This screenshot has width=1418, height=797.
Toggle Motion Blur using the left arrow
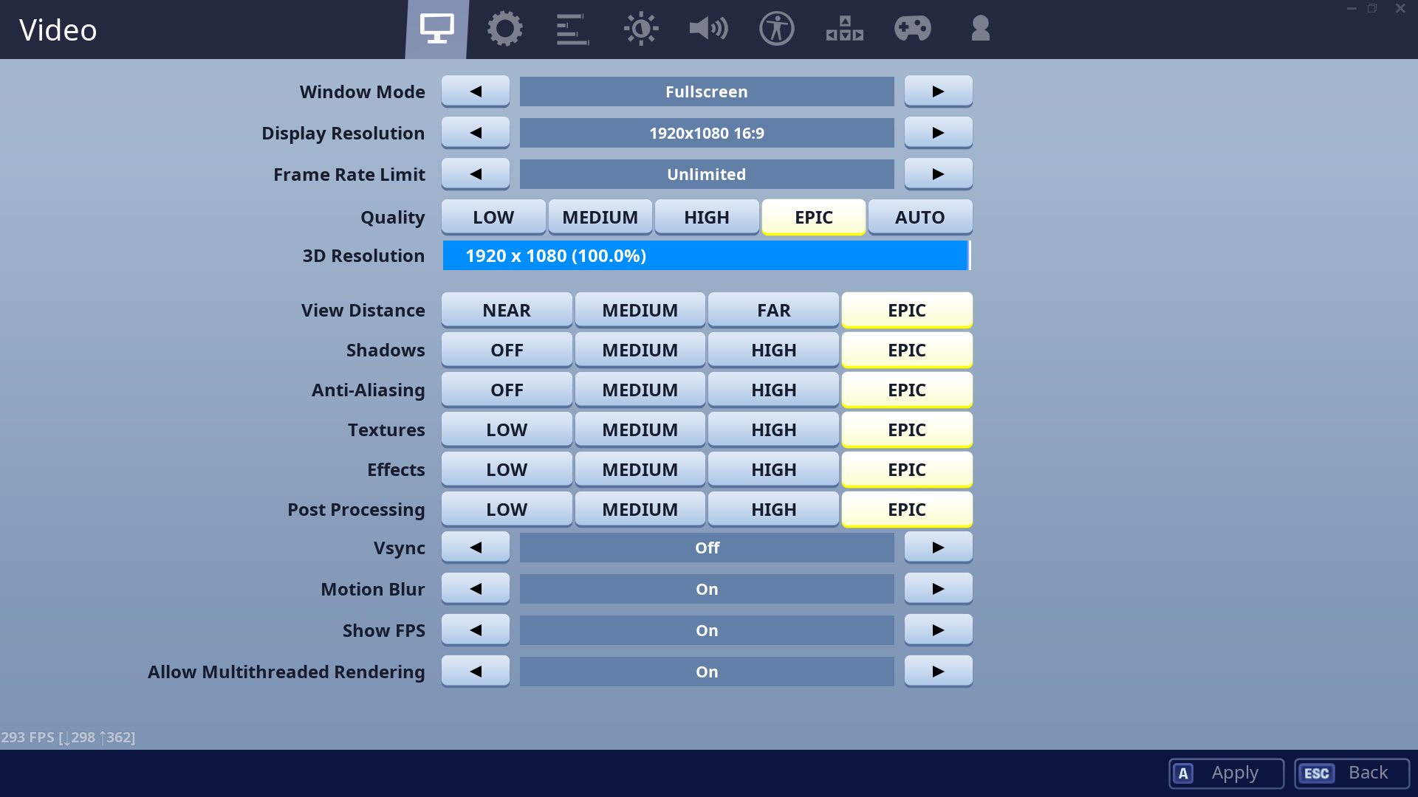(476, 589)
